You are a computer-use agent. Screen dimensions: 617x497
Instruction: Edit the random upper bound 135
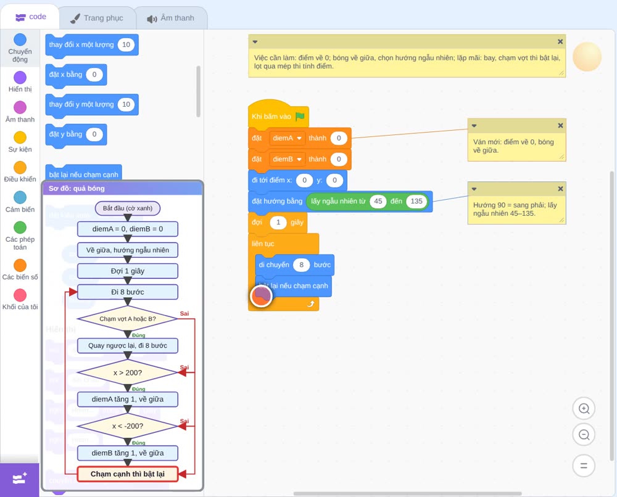tap(416, 201)
